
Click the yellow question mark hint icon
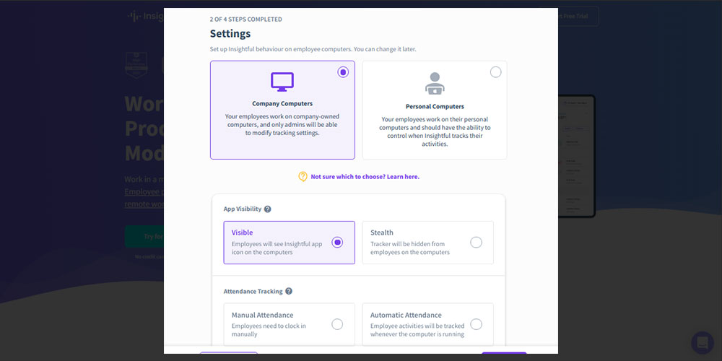(x=303, y=176)
